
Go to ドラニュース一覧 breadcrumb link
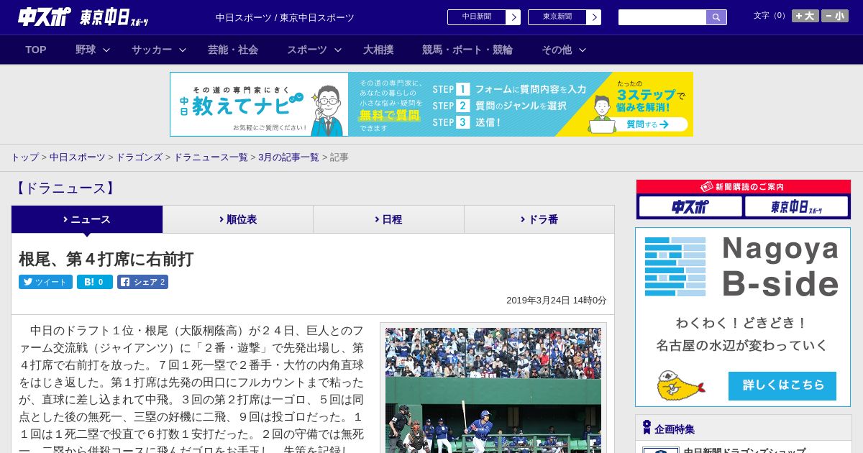click(x=211, y=157)
